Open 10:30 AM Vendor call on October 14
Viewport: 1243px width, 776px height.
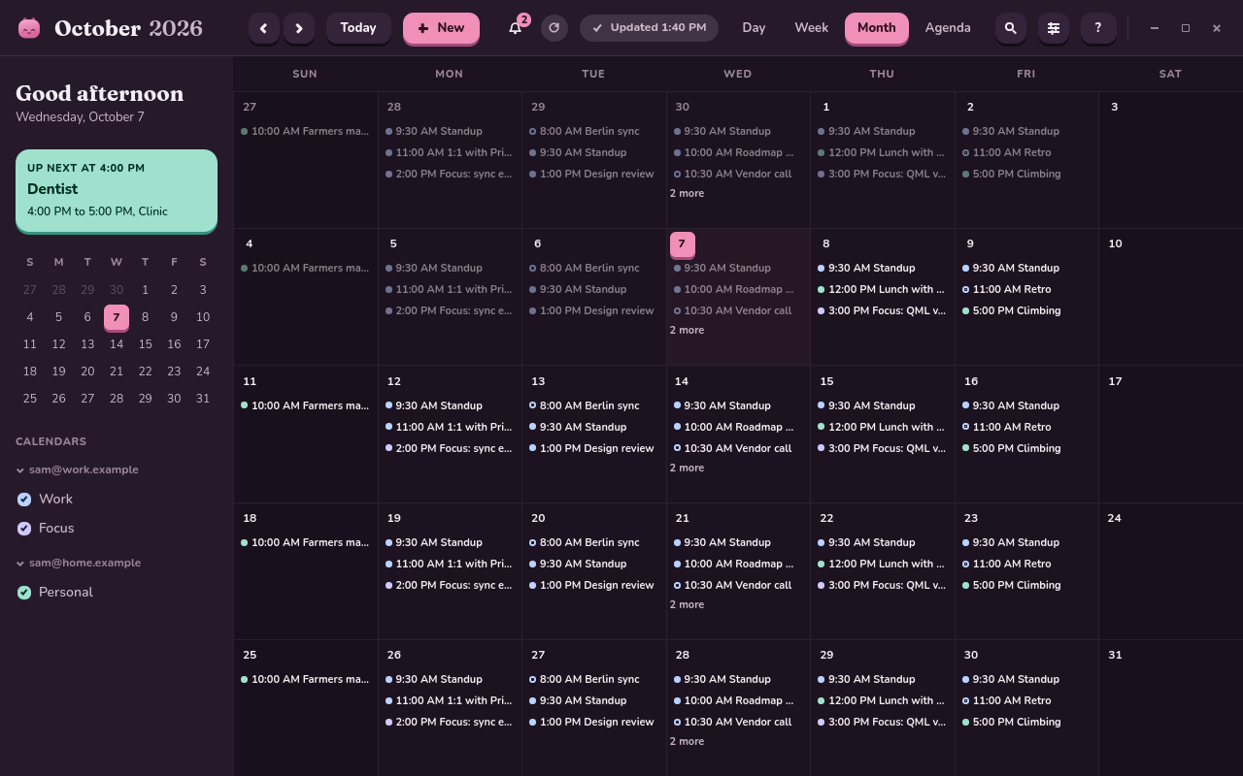point(738,448)
